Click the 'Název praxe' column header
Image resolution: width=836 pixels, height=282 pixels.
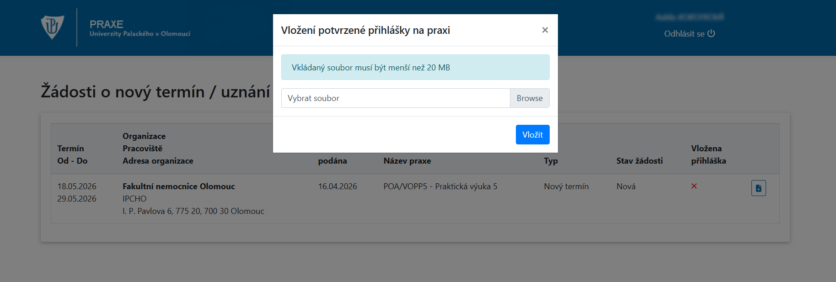pos(407,161)
